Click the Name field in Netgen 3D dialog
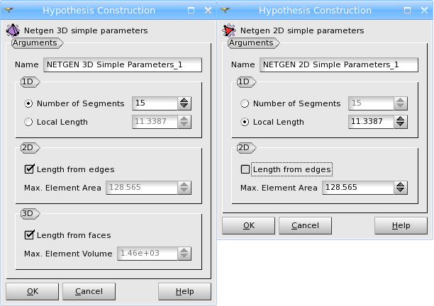 tap(123, 64)
